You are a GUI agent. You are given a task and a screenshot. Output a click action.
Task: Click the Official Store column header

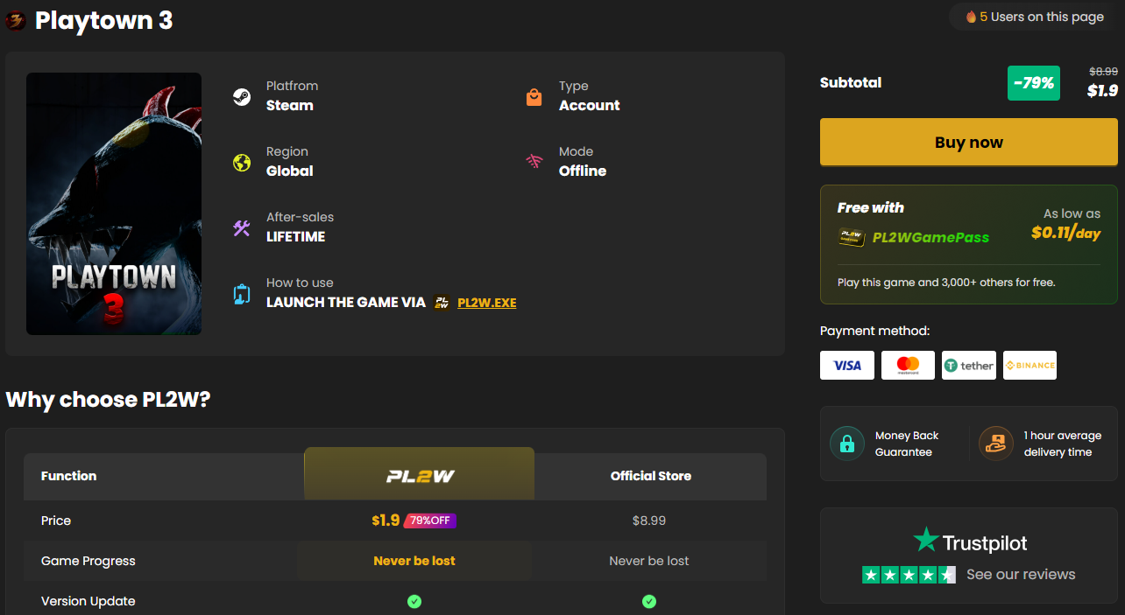pyautogui.click(x=650, y=476)
